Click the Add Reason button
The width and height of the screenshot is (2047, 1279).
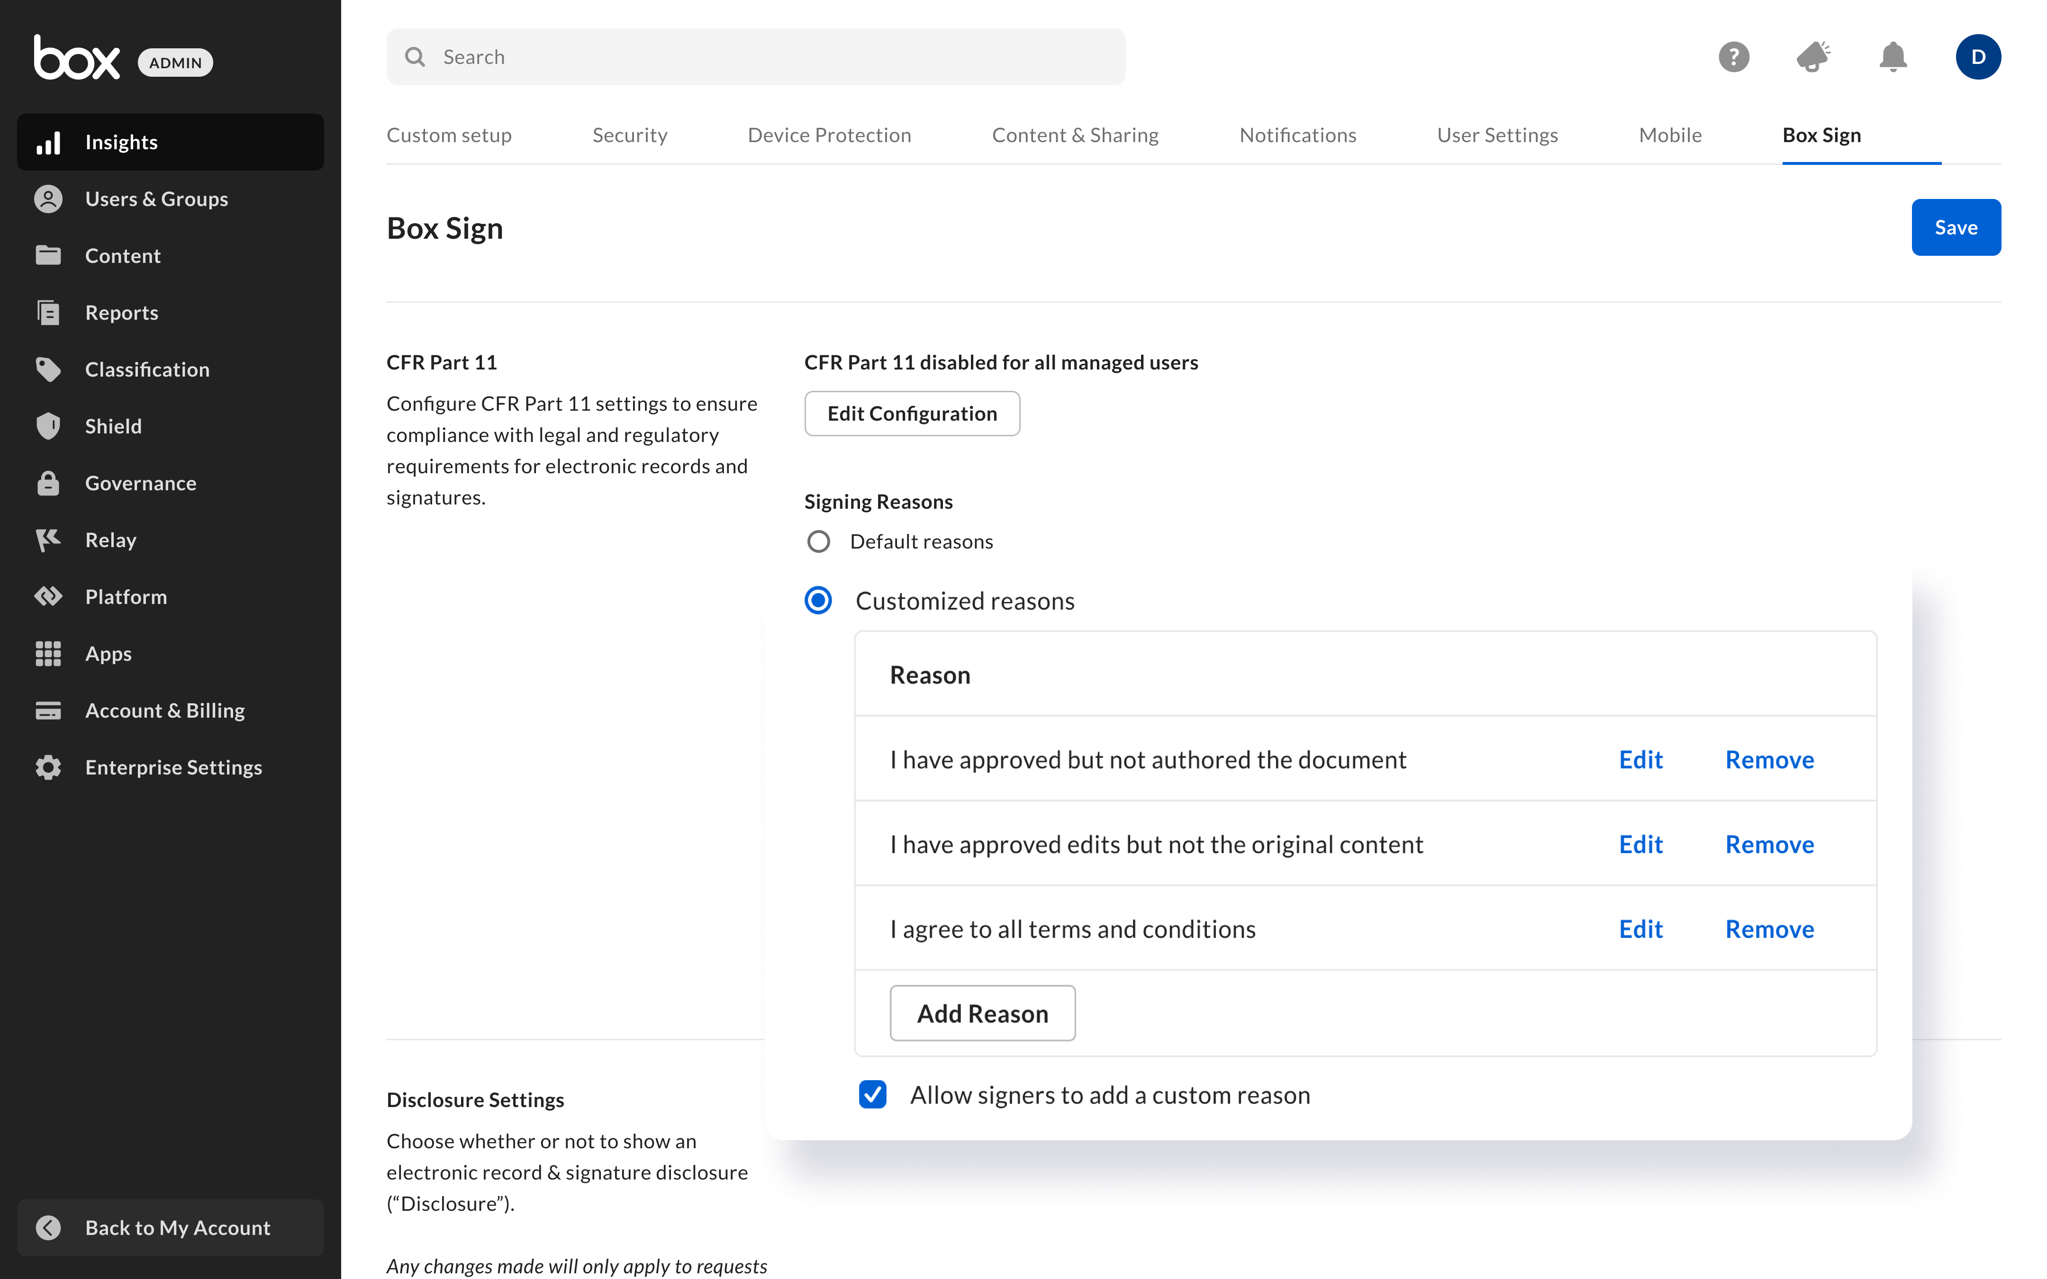pos(982,1013)
